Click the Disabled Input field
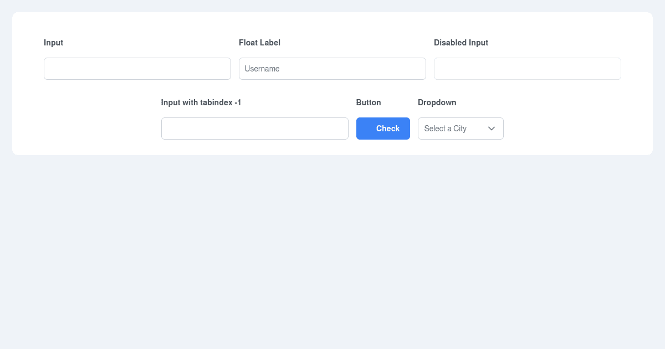The height and width of the screenshot is (349, 665). (x=527, y=68)
